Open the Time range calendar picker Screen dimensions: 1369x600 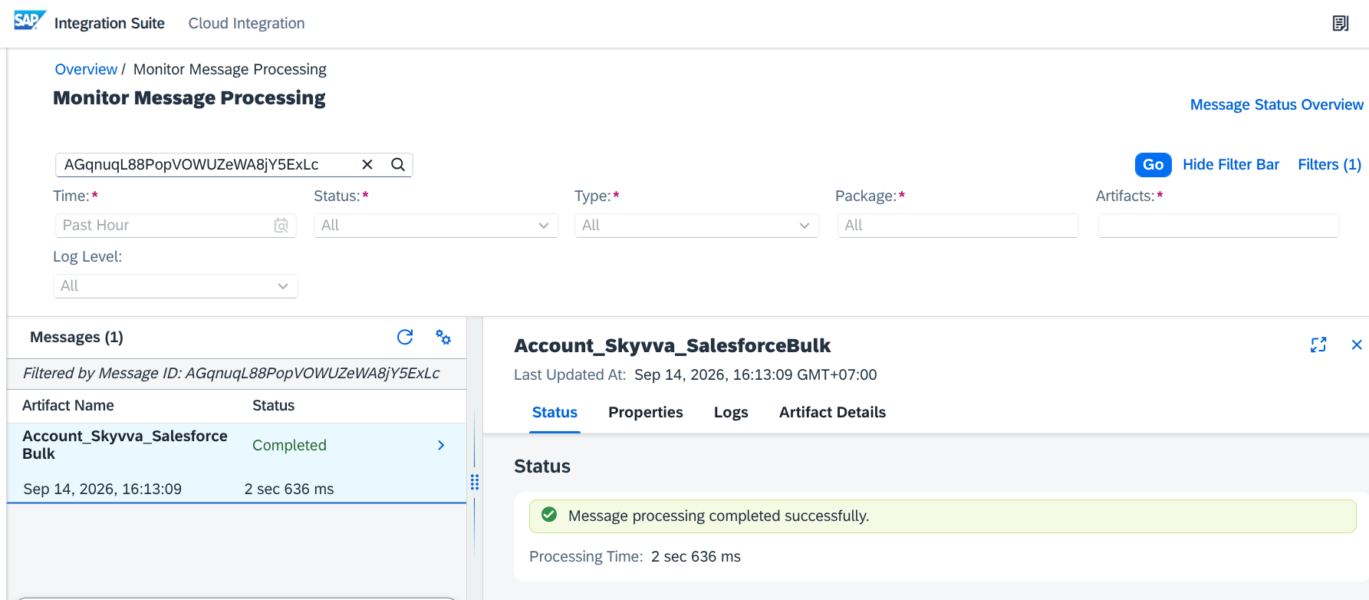tap(281, 226)
